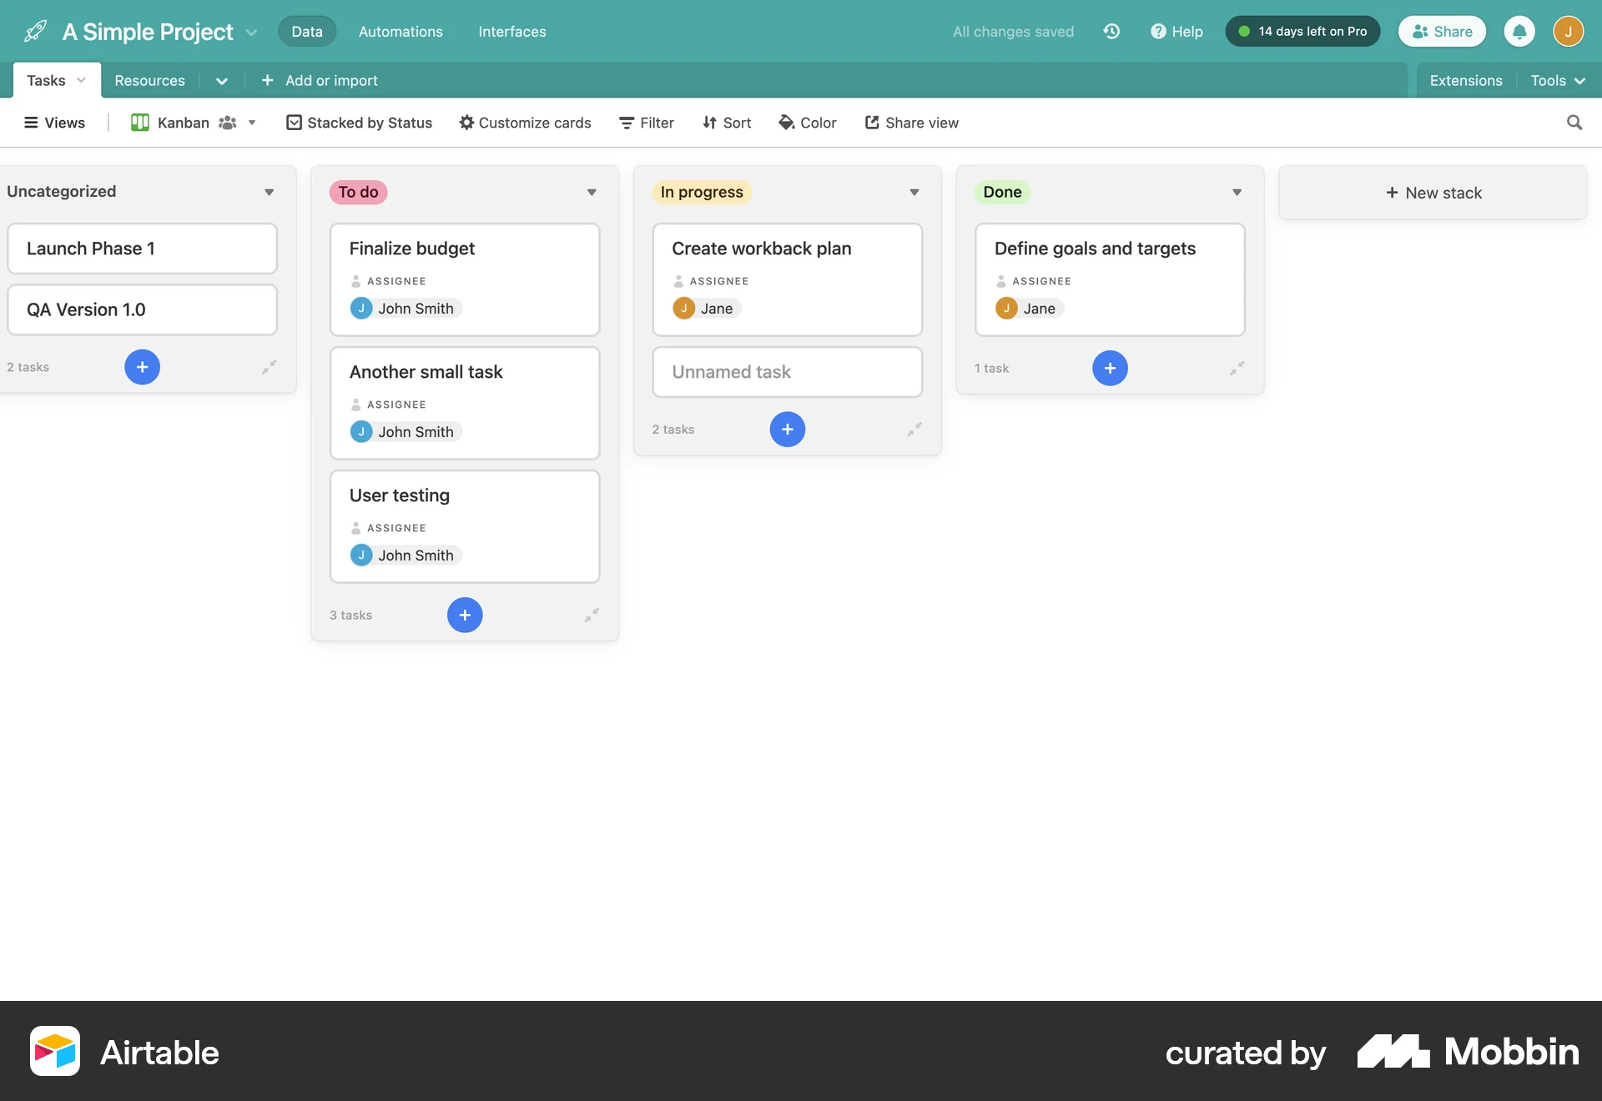Open notifications via the bell icon

pyautogui.click(x=1520, y=31)
